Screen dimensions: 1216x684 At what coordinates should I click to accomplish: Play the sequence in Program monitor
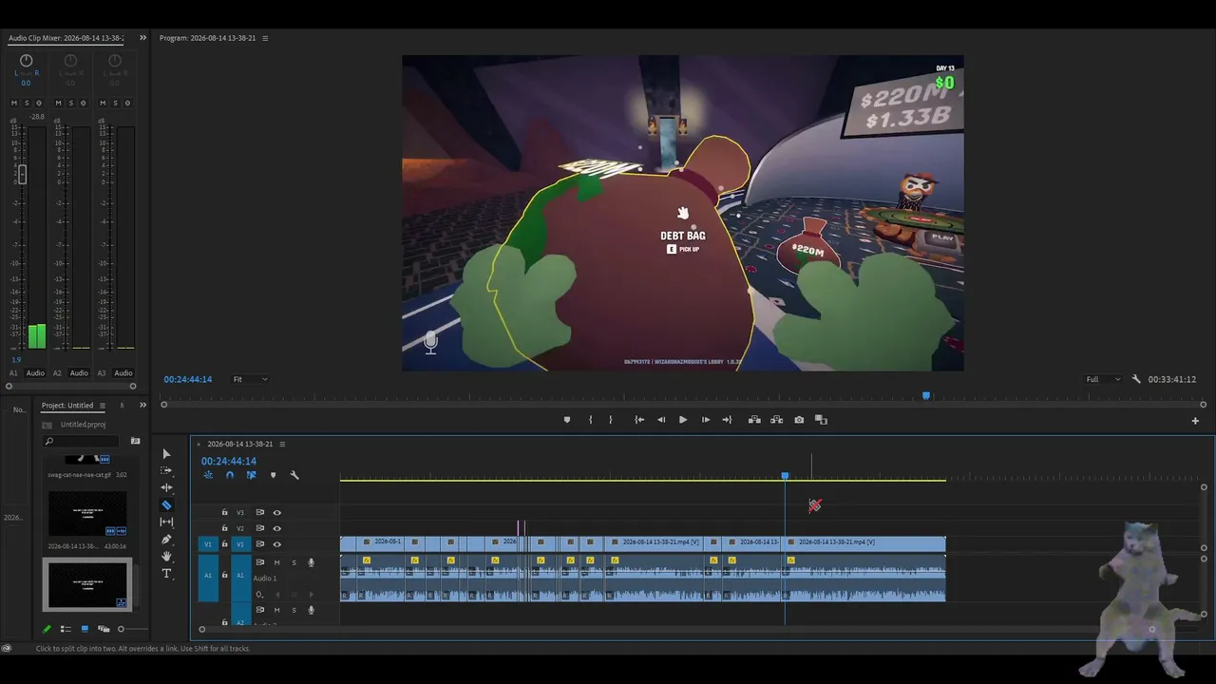pos(683,420)
